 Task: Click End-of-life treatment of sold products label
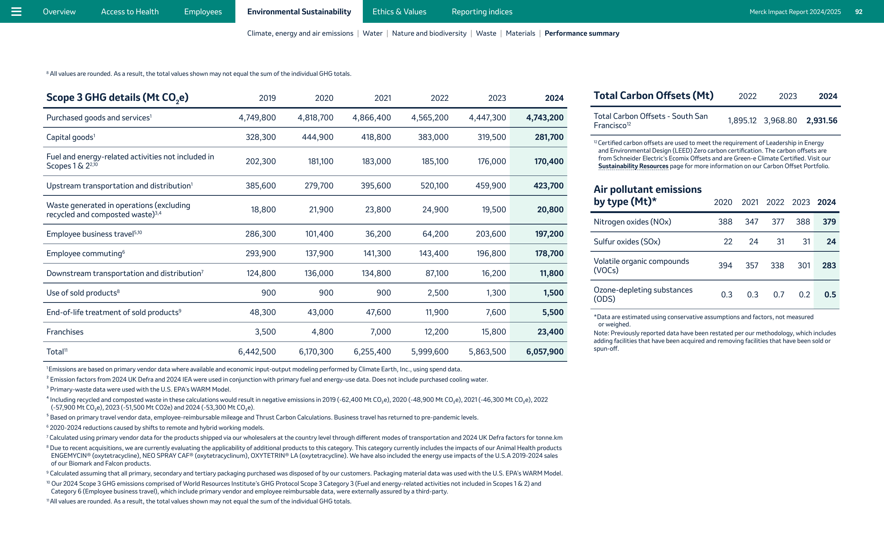tap(114, 312)
